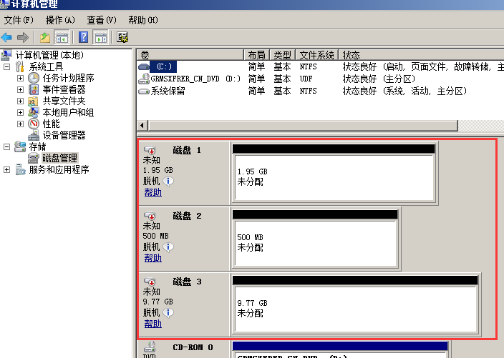Image resolution: width=504 pixels, height=358 pixels.
Task: Click the 系统工具 wrench icon
Action: pos(20,66)
